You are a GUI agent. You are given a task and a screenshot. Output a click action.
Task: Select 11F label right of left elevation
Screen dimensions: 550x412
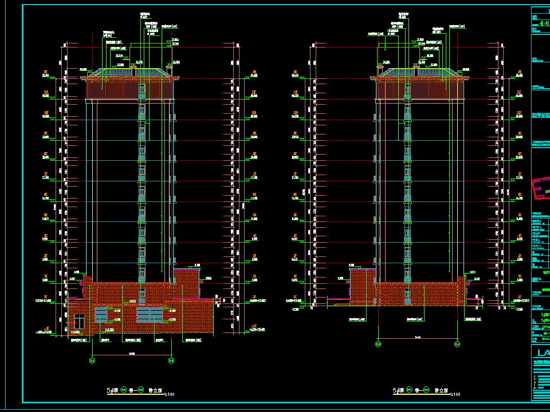click(x=254, y=92)
